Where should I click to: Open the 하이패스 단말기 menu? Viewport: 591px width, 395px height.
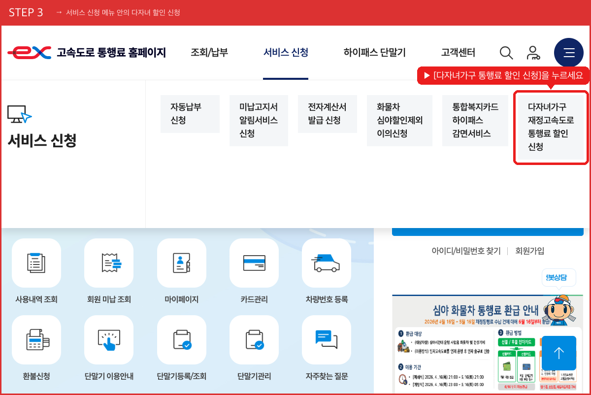[375, 53]
